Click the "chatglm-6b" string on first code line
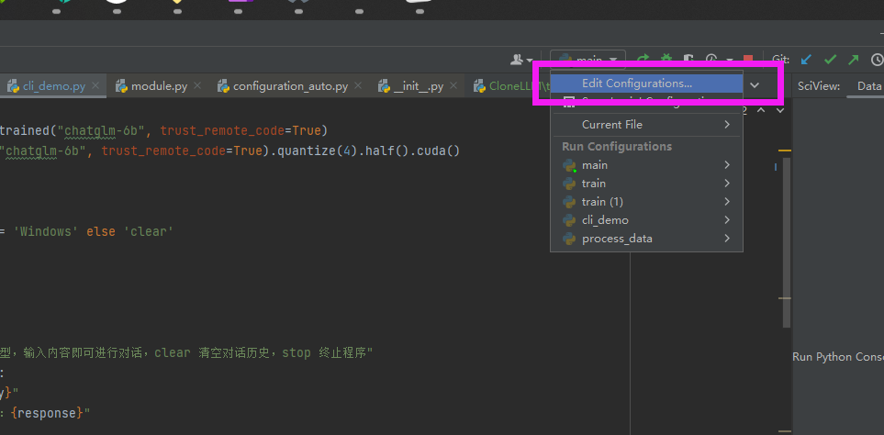This screenshot has width=884, height=435. 102,130
